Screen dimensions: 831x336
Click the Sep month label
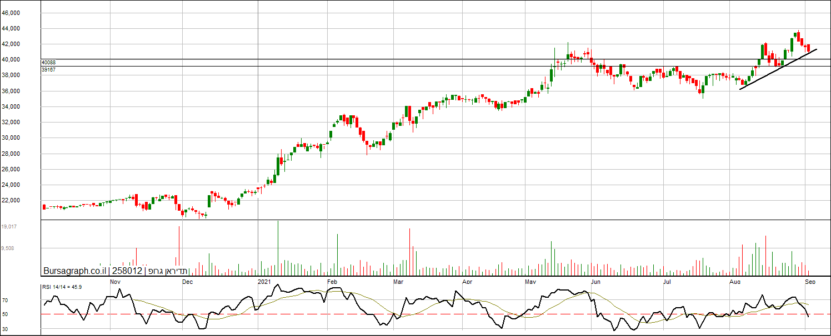tap(810, 282)
